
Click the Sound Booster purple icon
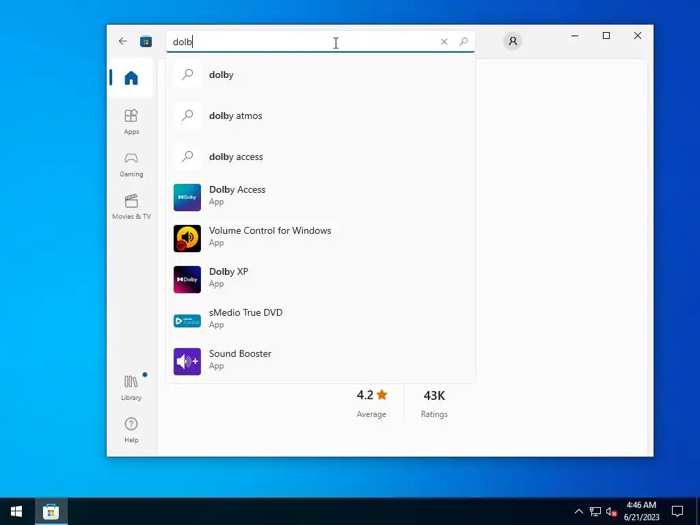pos(187,362)
